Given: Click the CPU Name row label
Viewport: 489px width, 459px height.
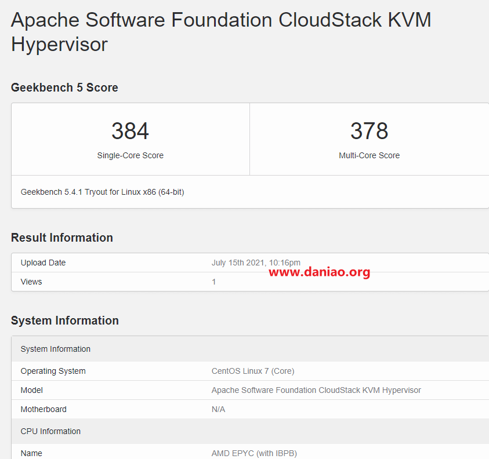Looking at the screenshot, I should pyautogui.click(x=31, y=453).
